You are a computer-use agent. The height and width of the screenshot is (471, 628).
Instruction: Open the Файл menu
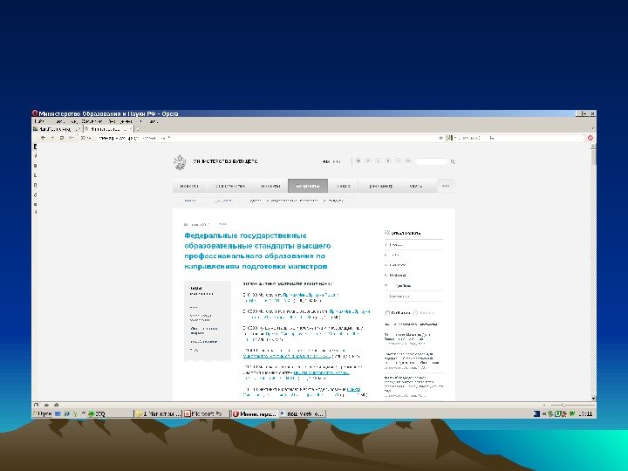(40, 121)
